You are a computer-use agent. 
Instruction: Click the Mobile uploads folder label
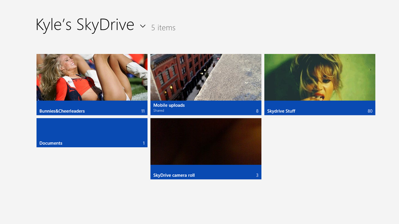[x=169, y=105]
